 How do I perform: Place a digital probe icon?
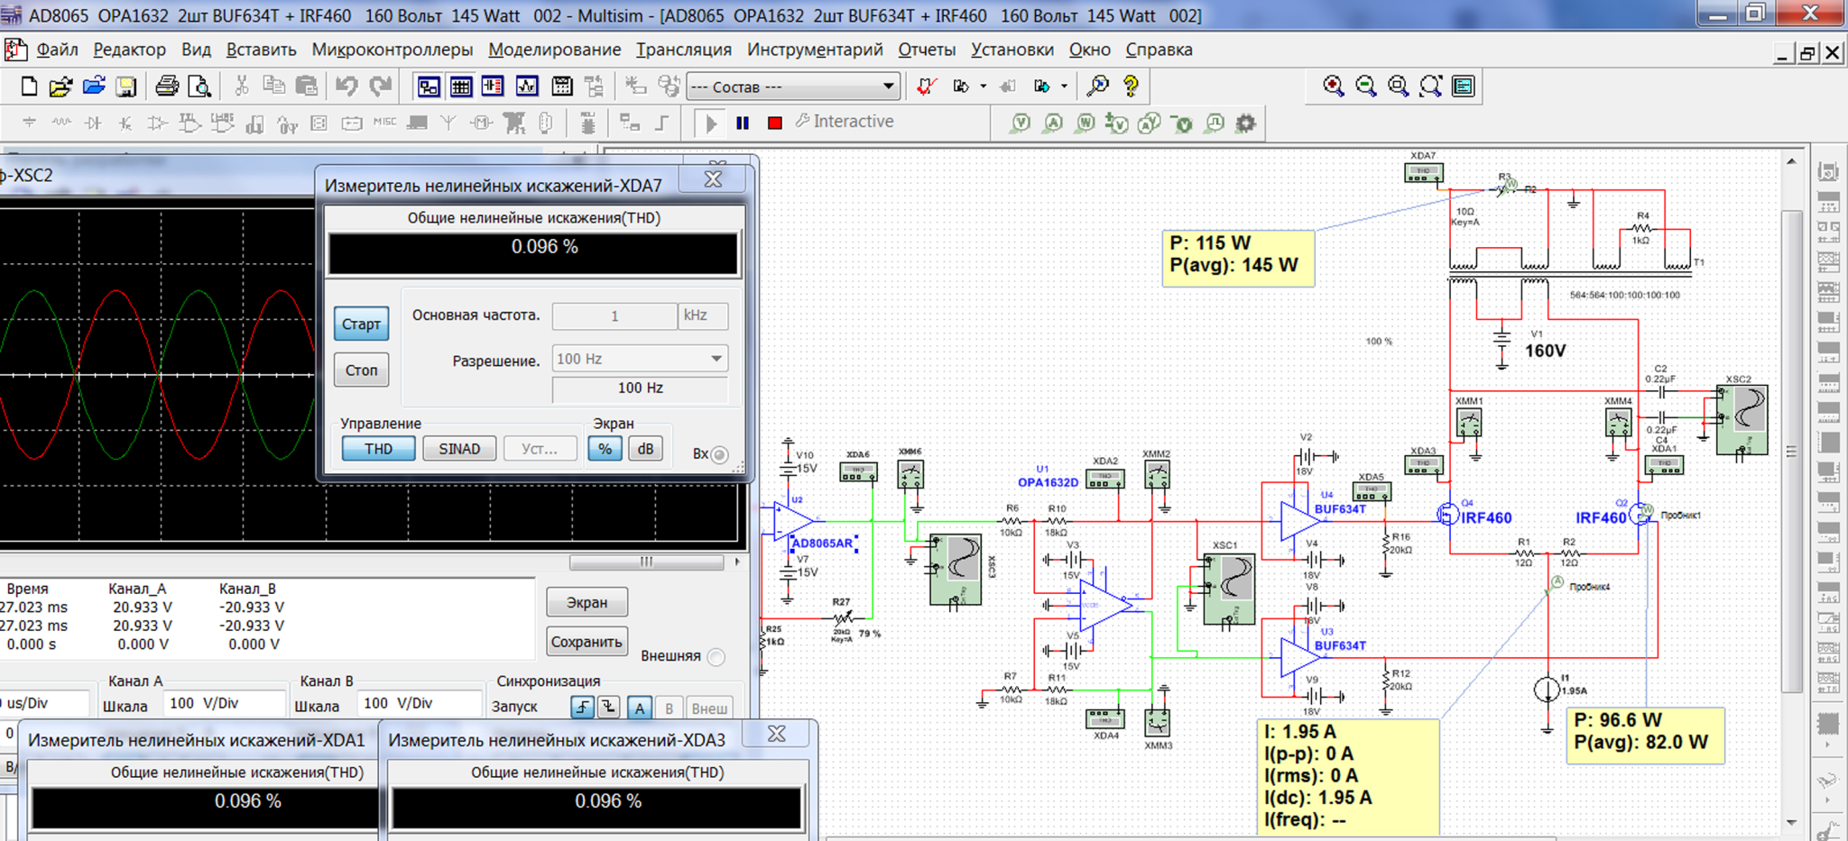pyautogui.click(x=1215, y=123)
